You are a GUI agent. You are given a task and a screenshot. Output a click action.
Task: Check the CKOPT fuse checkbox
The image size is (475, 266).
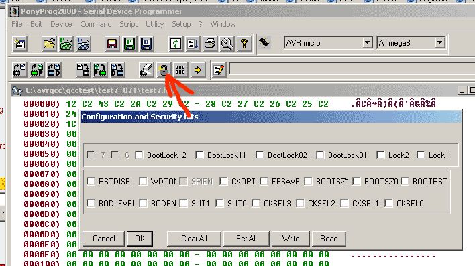pos(223,182)
